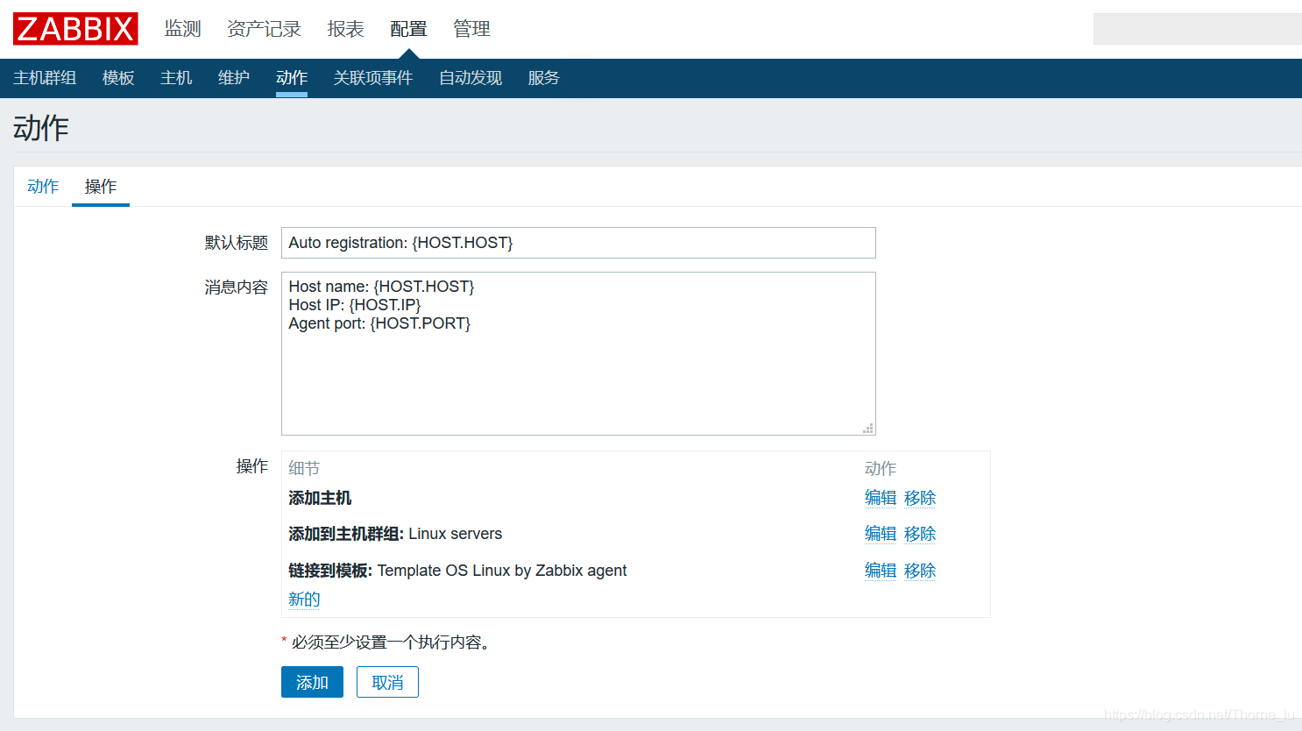This screenshot has width=1302, height=731.
Task: Open the 资产记录 top menu
Action: tap(264, 29)
